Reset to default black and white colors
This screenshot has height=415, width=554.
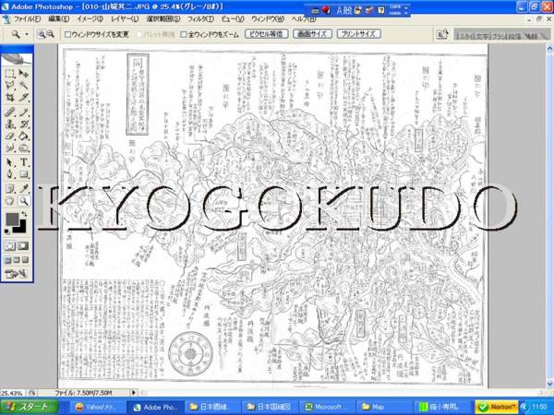point(7,231)
